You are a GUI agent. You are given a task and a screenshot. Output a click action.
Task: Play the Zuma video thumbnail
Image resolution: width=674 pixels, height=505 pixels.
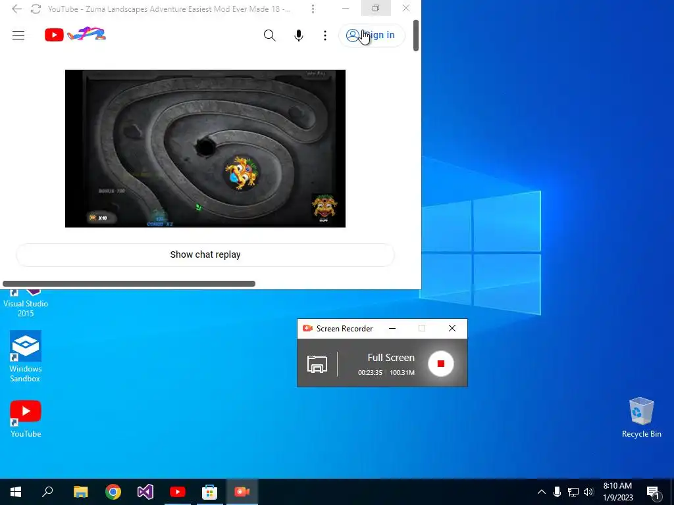click(205, 149)
